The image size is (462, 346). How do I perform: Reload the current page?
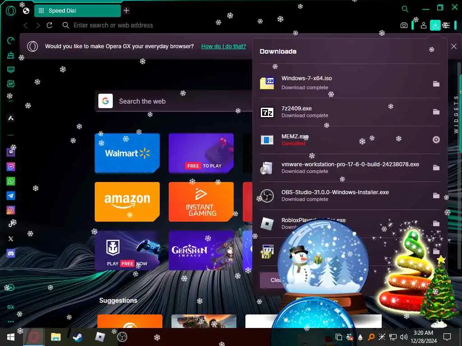point(50,25)
